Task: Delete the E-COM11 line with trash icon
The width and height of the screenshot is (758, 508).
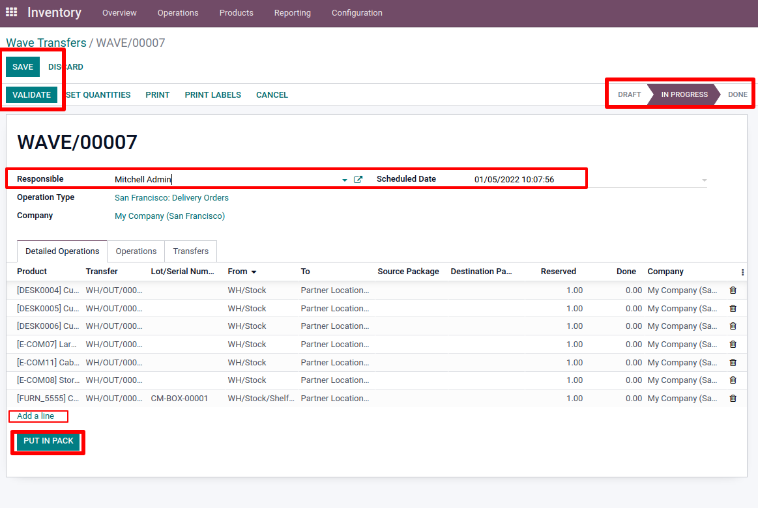Action: (x=733, y=363)
